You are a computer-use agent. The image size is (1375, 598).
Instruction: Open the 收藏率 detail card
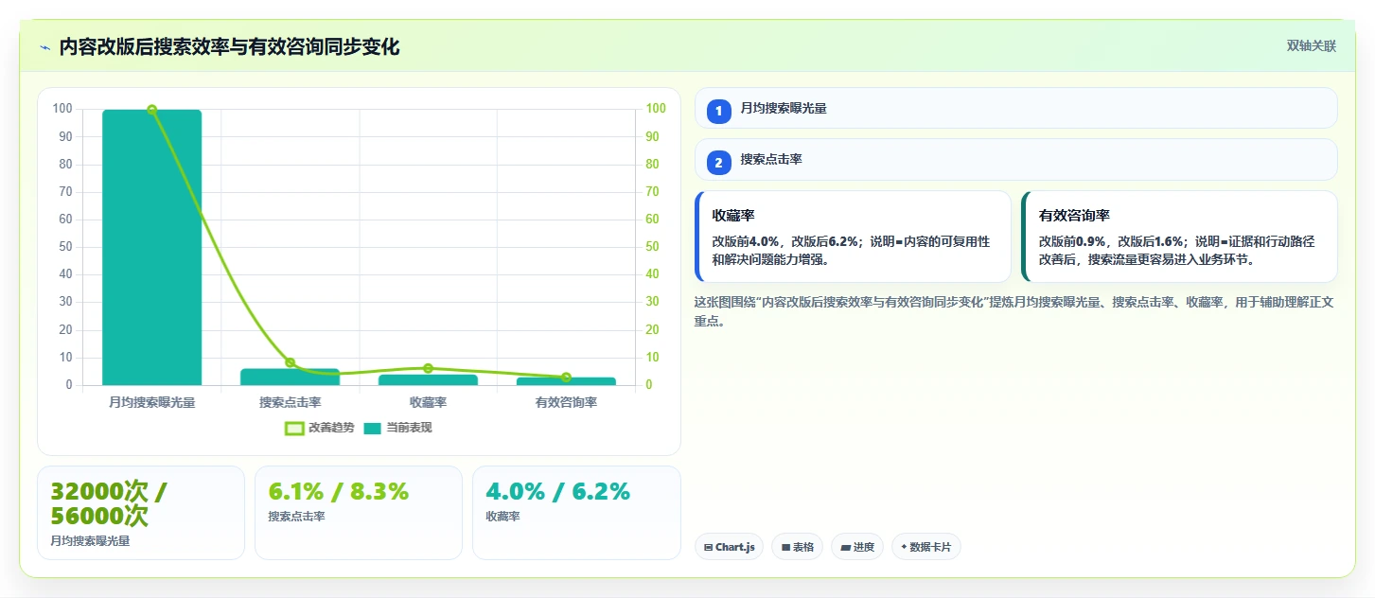pyautogui.click(x=853, y=237)
